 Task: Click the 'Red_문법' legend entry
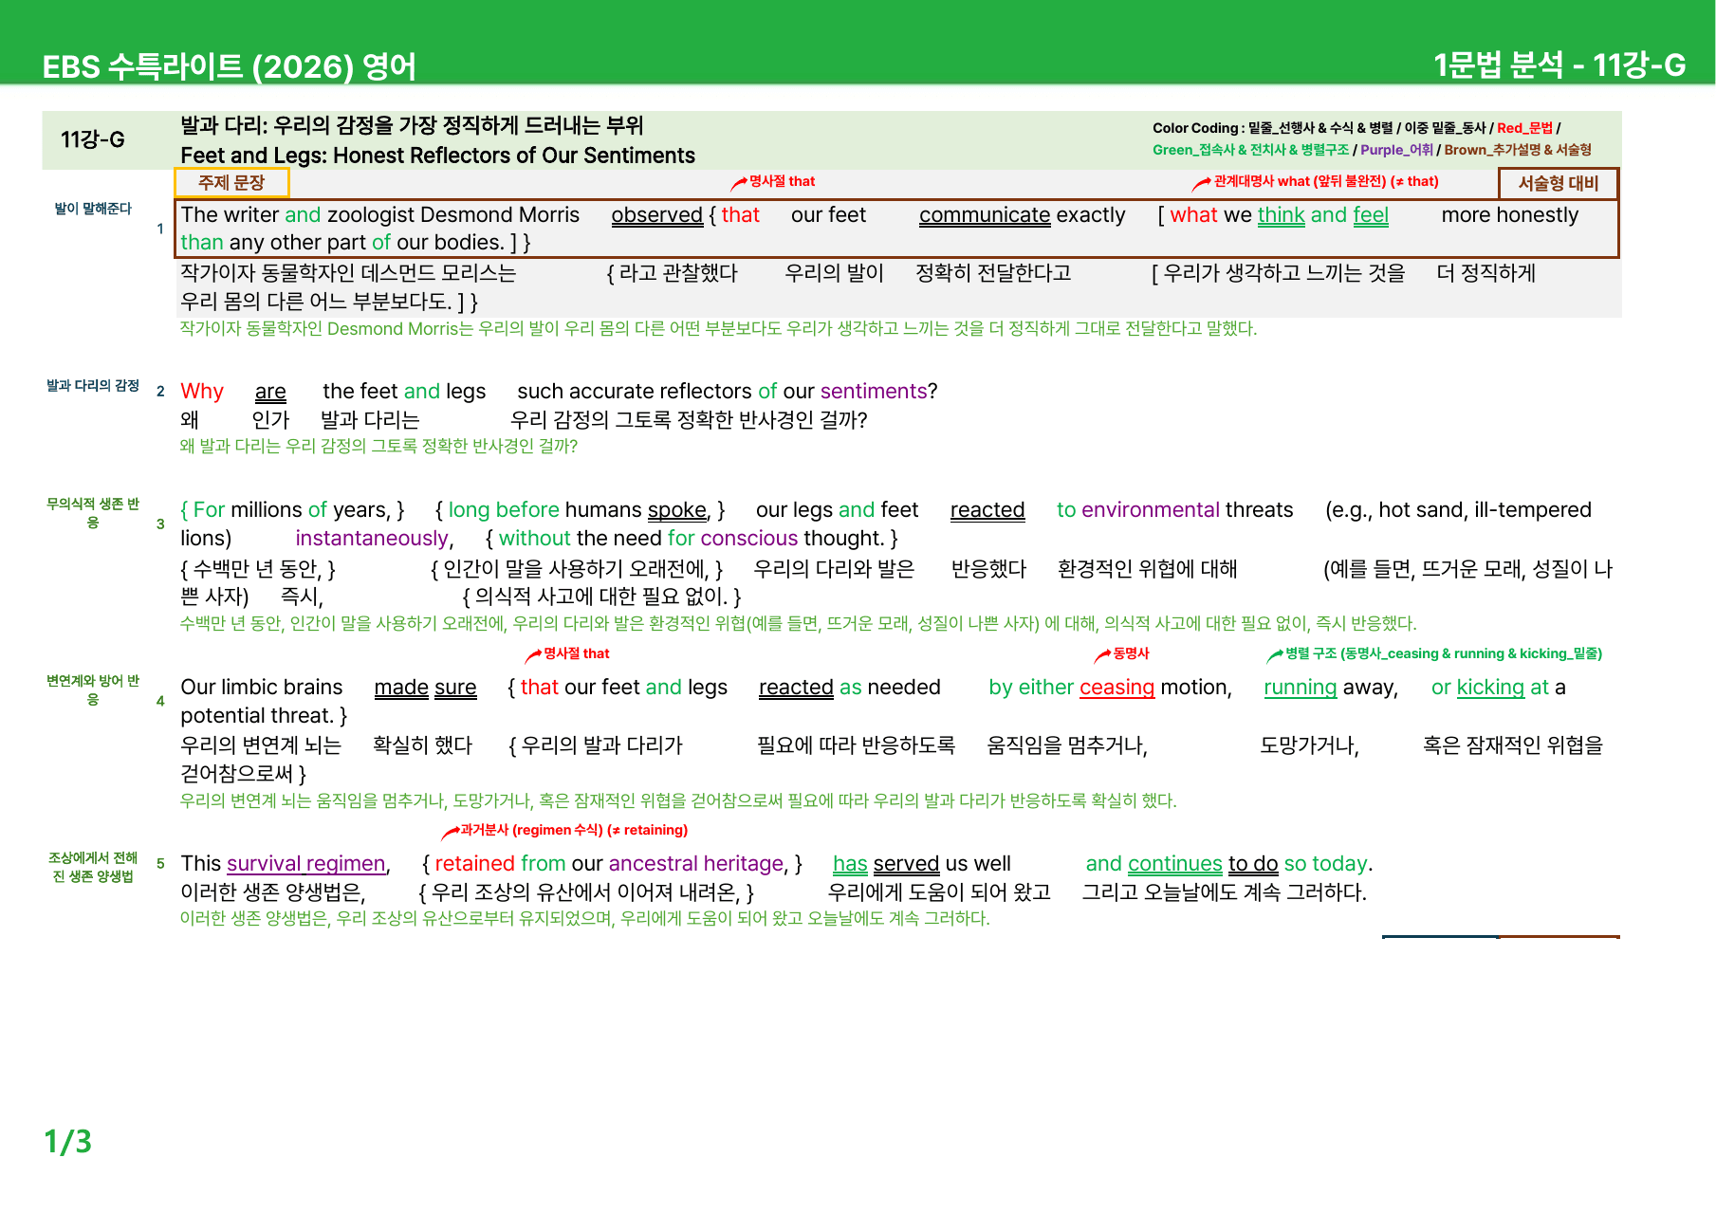coord(1524,128)
